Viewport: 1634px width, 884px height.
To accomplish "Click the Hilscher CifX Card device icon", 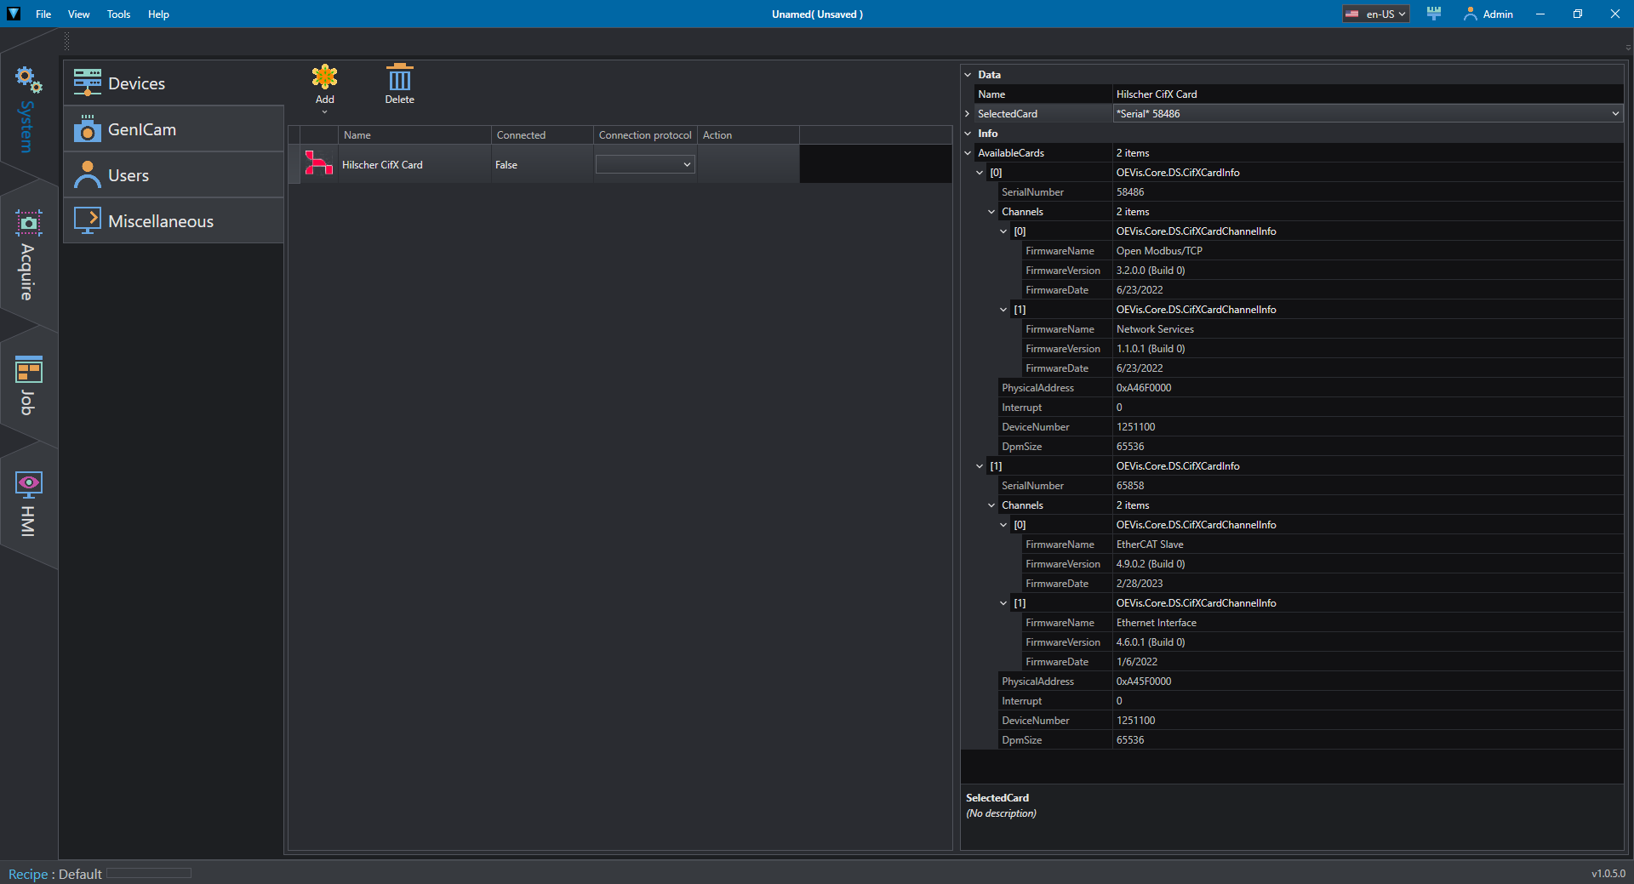I will [319, 164].
